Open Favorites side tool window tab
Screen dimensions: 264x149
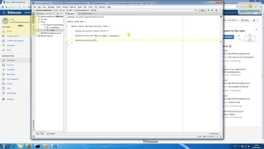(33, 125)
